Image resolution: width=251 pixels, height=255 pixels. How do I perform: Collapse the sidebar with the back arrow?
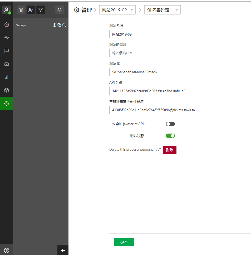pos(63,250)
